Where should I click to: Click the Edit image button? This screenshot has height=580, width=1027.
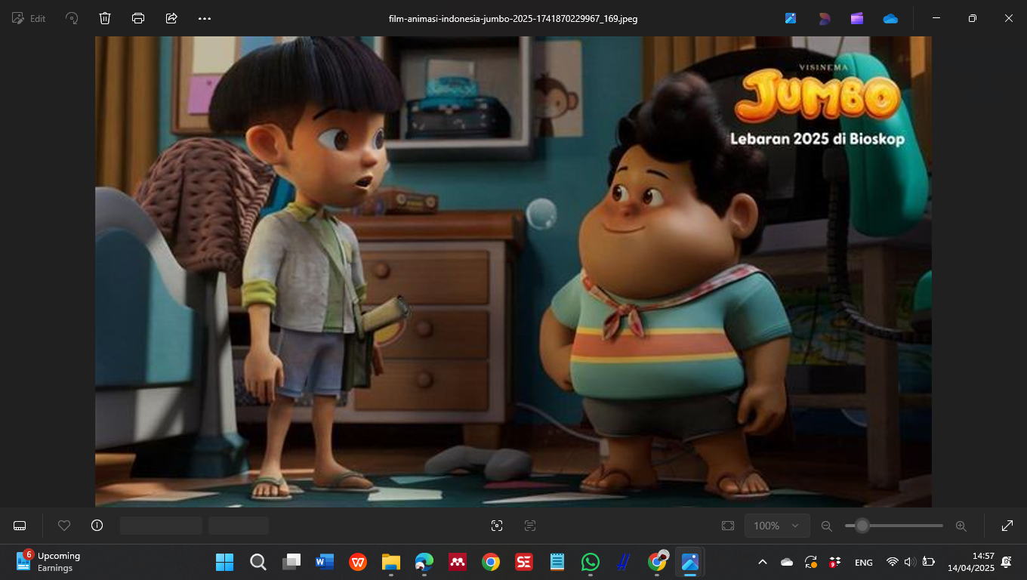(29, 18)
